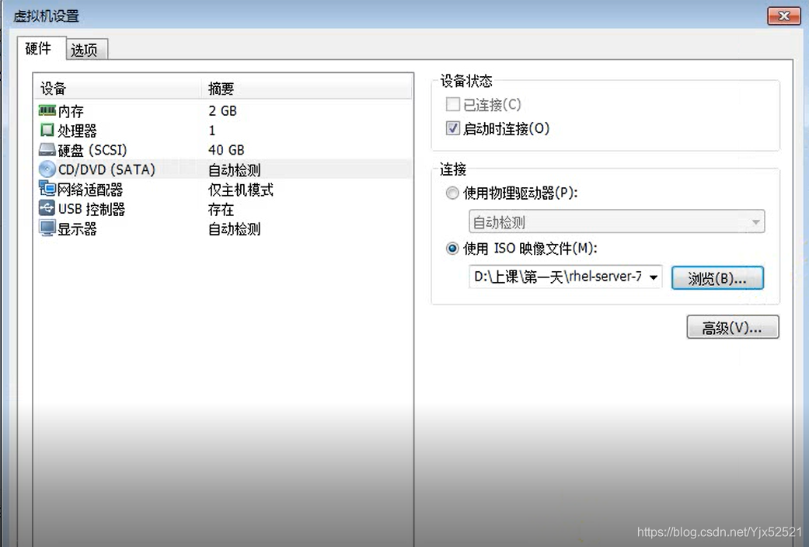Select the CD/DVD (SATA) row label
The height and width of the screenshot is (547, 809).
click(106, 170)
